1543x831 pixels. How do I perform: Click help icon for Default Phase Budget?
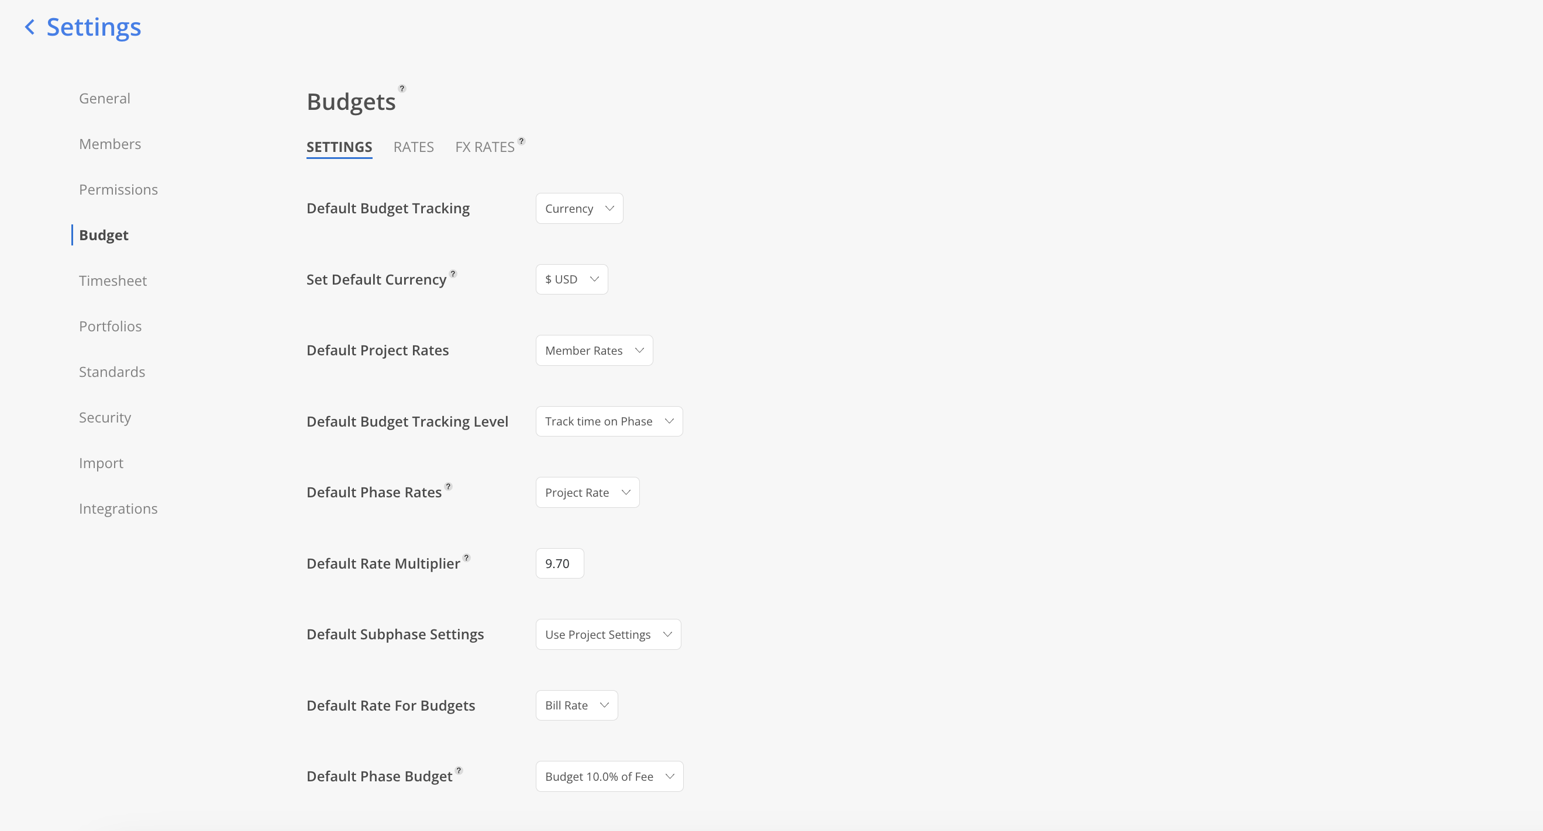459,771
